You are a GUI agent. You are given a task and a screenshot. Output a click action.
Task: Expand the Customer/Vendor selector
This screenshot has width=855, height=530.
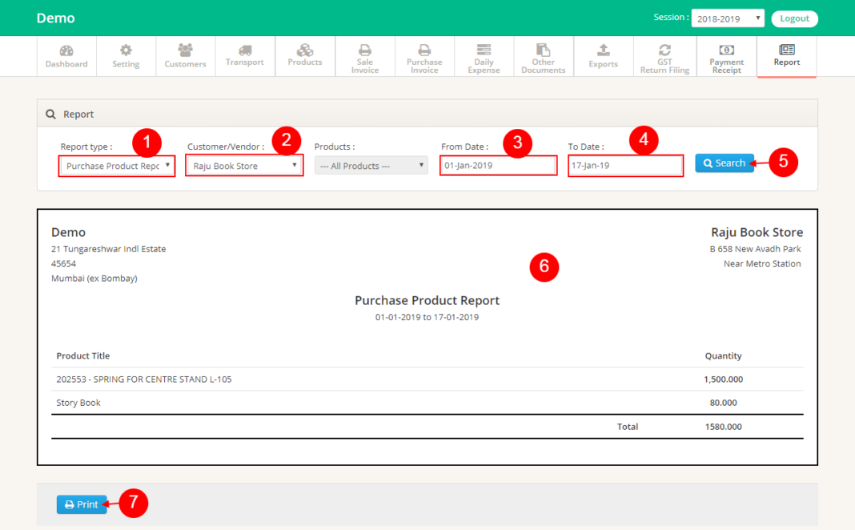click(x=243, y=166)
